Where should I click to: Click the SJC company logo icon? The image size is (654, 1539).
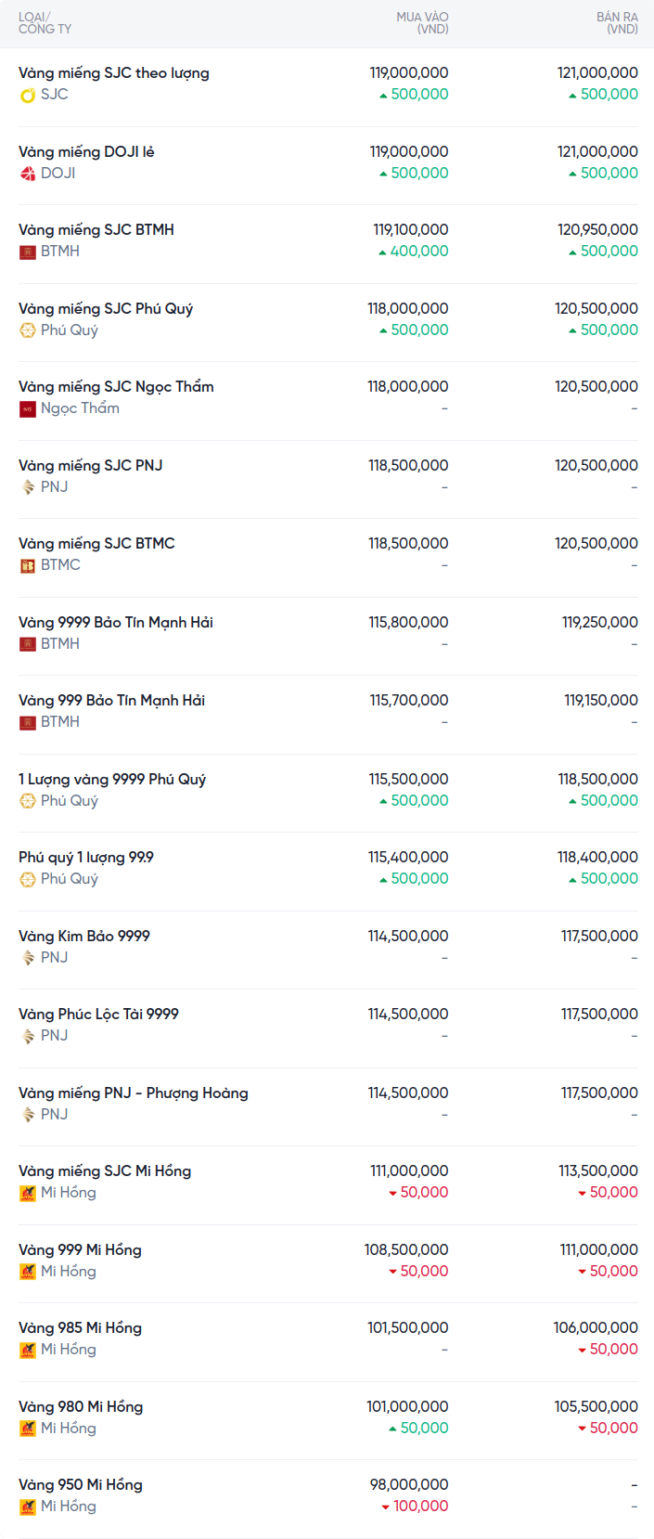pyautogui.click(x=28, y=95)
